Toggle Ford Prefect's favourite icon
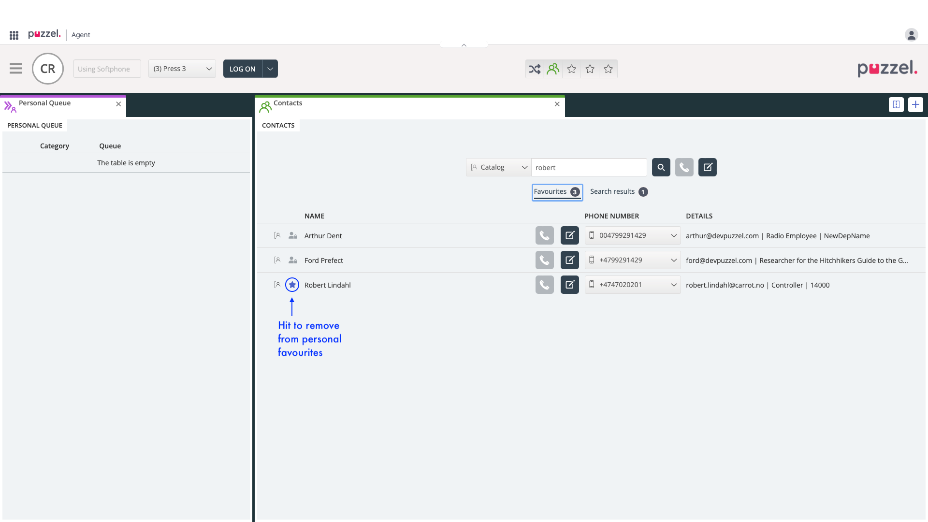The height and width of the screenshot is (522, 928). coord(292,260)
